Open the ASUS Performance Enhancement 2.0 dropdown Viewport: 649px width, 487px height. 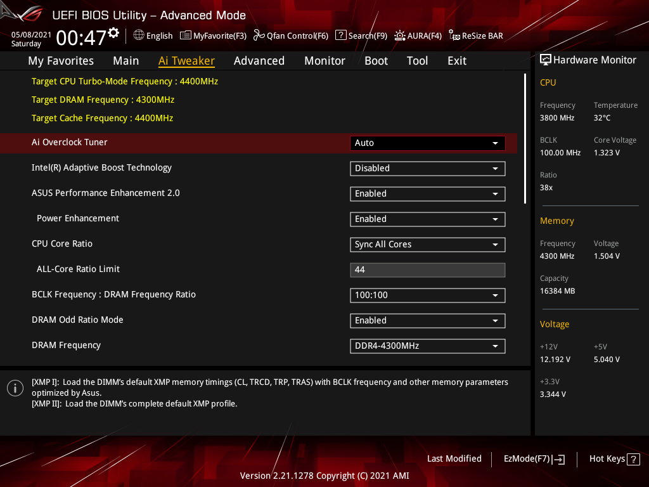click(428, 194)
